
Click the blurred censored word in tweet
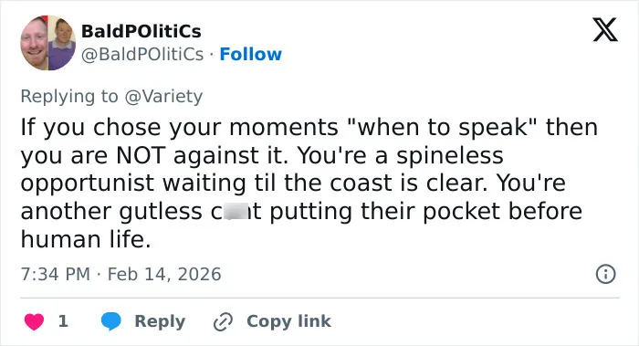[236, 212]
